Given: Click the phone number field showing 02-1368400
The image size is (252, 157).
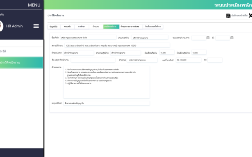Looking at the screenshot, I should [x=188, y=60].
